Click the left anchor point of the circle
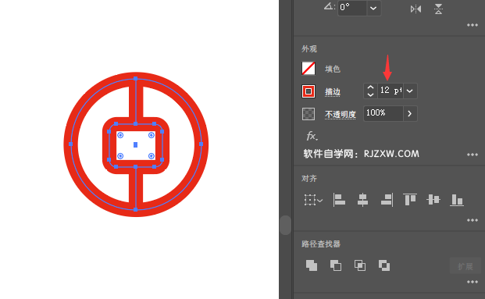Image resolution: width=485 pixels, height=299 pixels. point(70,144)
